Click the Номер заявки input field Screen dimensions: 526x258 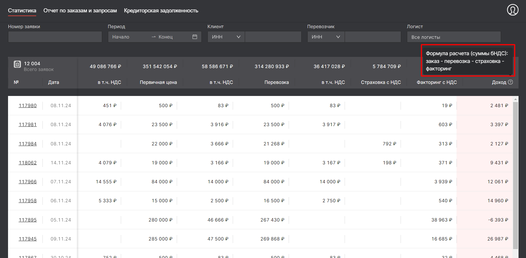(x=55, y=37)
